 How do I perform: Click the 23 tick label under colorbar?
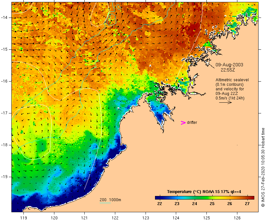tap(177, 203)
